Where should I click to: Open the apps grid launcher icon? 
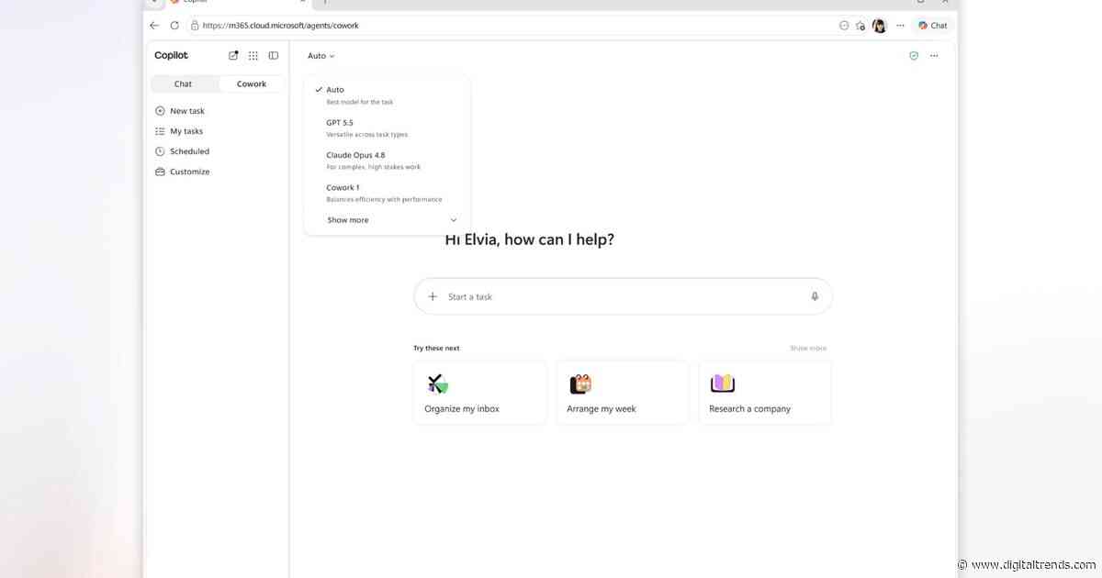pos(253,56)
